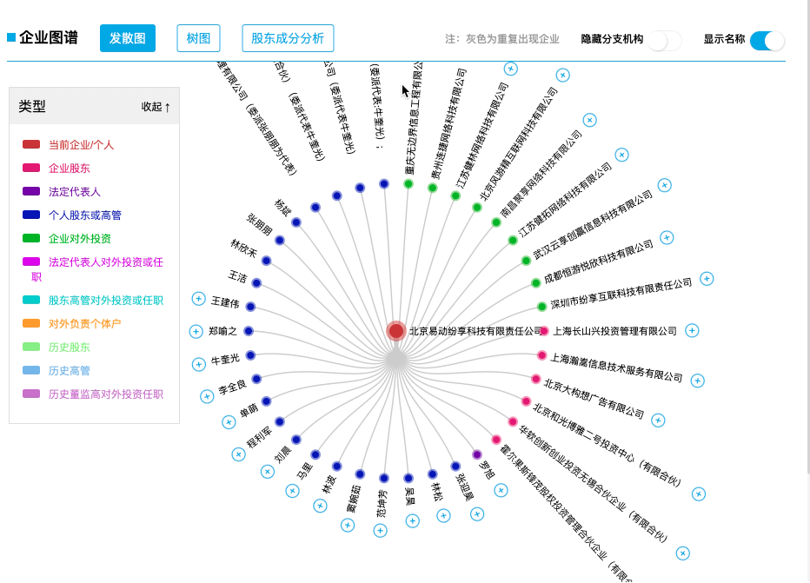This screenshot has width=810, height=583.
Task: Expand the plus icon after 武汉云享创赢信息科技有限公司
Action: 664,185
